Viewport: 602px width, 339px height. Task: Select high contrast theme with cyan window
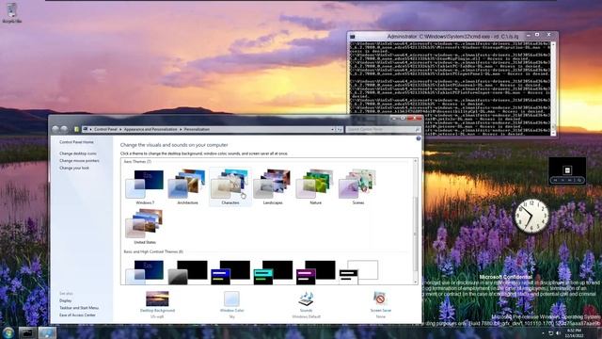pyautogui.click(x=273, y=272)
